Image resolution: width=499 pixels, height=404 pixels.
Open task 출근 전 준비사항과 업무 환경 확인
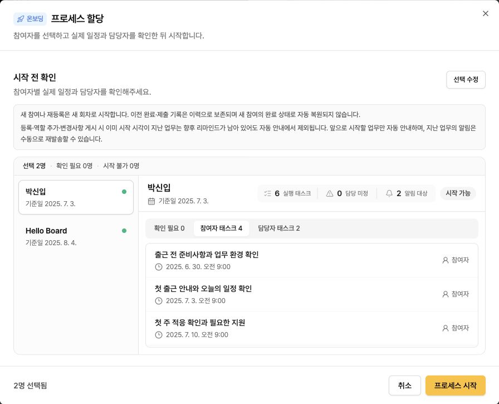311,260
